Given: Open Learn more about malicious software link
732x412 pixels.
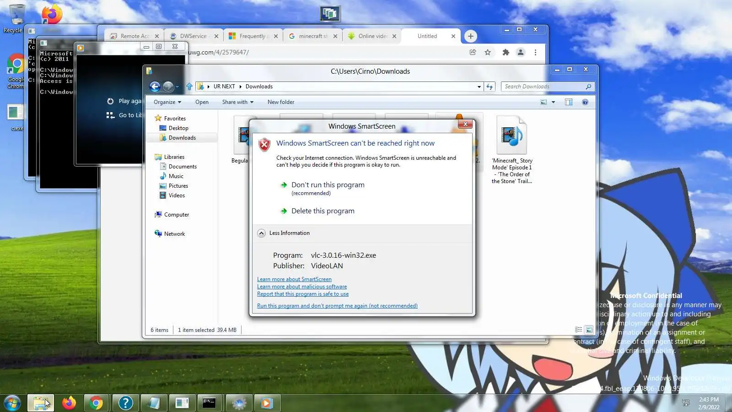Looking at the screenshot, I should click(x=302, y=287).
